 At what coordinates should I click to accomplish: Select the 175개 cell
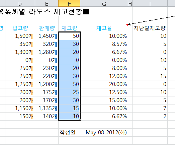pos(47,92)
